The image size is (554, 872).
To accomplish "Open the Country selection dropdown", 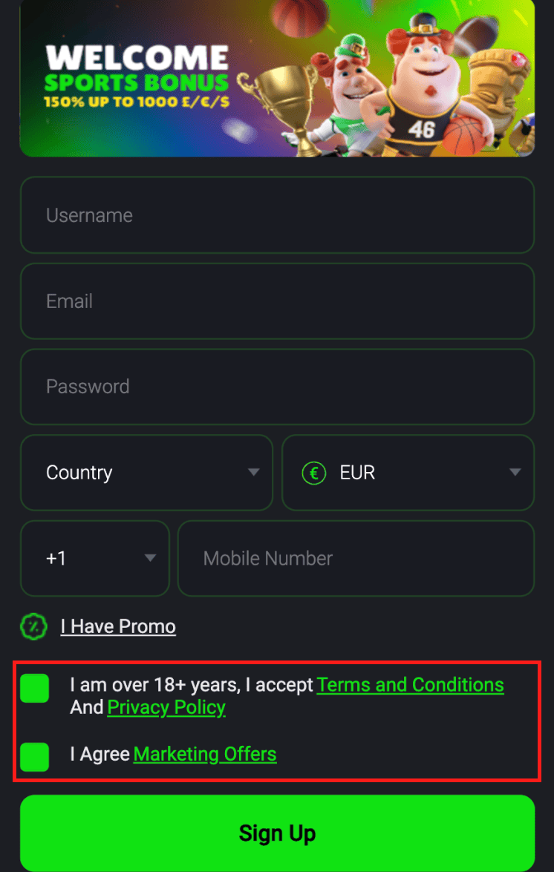I will 146,473.
